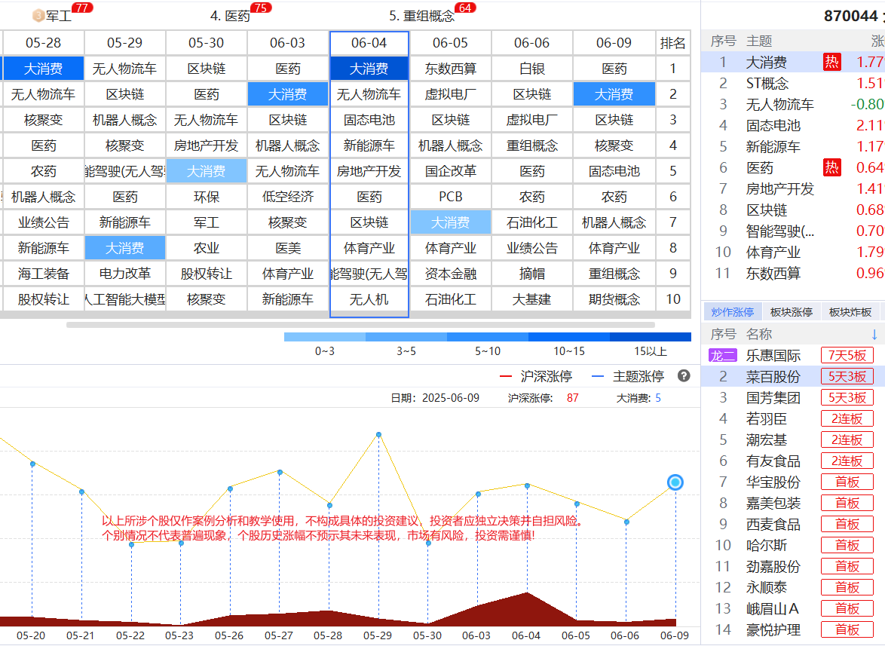Click the medal icon beside 军工
Viewport: 885px width, 646px height.
pos(38,15)
